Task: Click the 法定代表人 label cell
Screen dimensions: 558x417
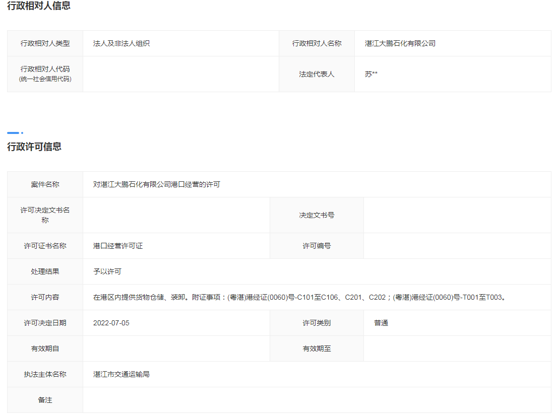Action: coord(317,75)
